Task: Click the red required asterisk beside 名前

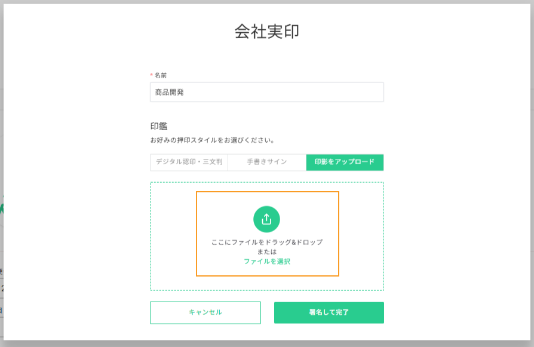Action: pyautogui.click(x=152, y=75)
